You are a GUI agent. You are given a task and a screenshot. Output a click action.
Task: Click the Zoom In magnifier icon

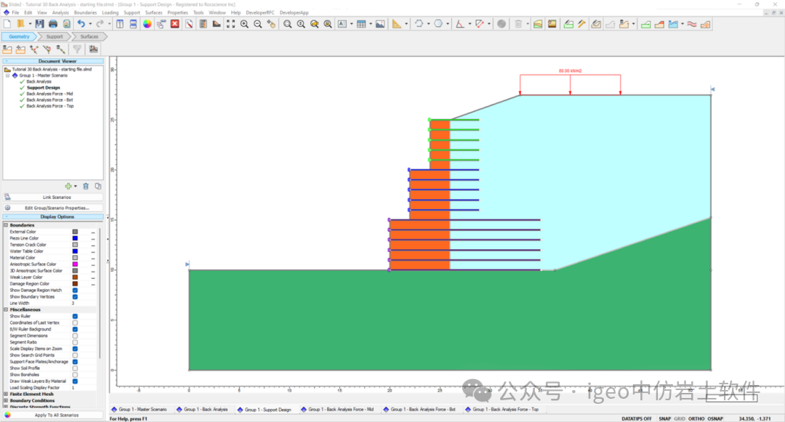[x=244, y=24]
